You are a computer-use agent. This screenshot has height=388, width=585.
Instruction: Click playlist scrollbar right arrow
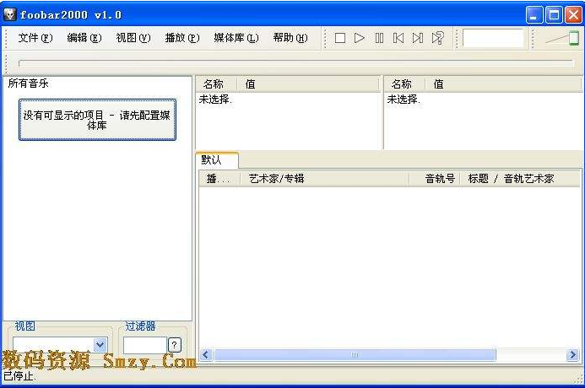coord(572,354)
